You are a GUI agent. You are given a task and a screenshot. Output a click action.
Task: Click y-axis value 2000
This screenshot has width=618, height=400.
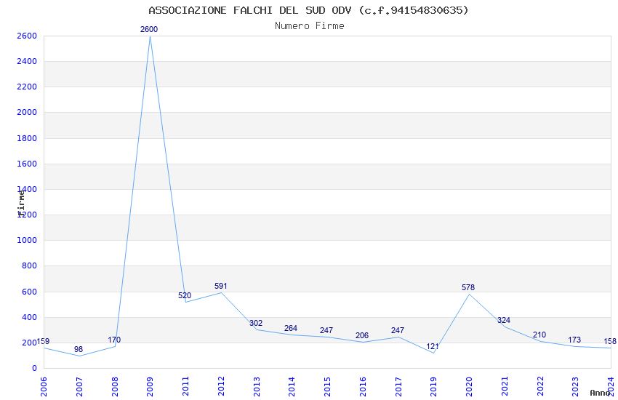(27, 112)
